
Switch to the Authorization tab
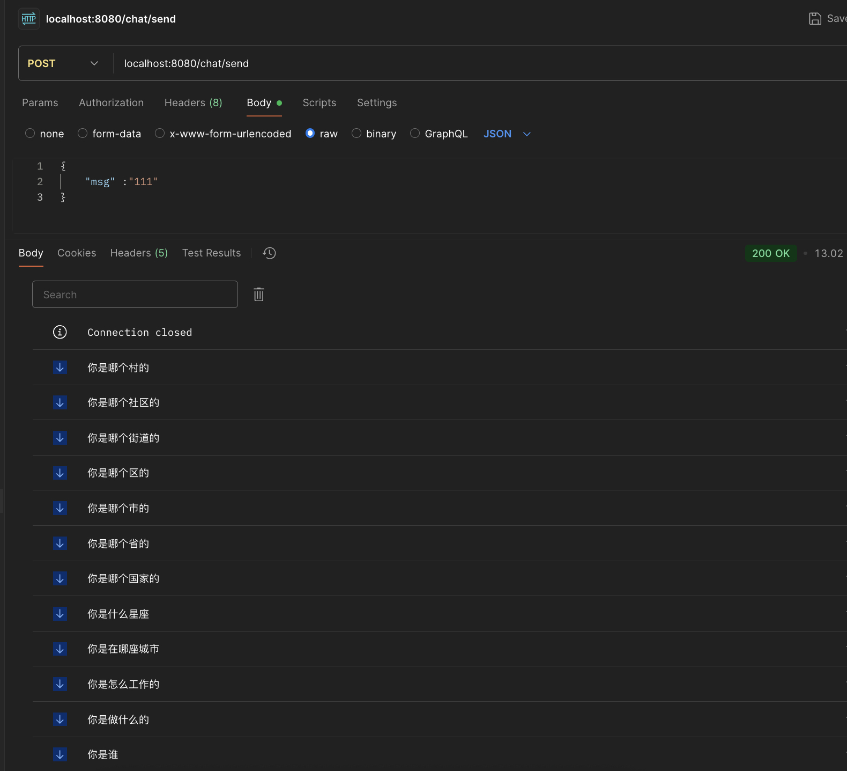coord(111,102)
